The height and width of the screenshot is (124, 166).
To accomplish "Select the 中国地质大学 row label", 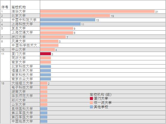I will pos(22,121).
